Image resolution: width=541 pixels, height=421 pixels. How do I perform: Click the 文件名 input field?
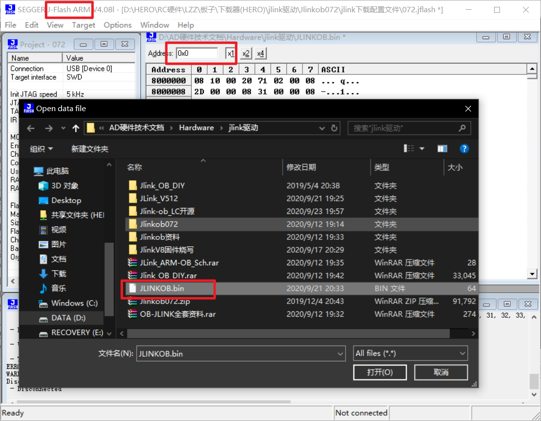[237, 353]
